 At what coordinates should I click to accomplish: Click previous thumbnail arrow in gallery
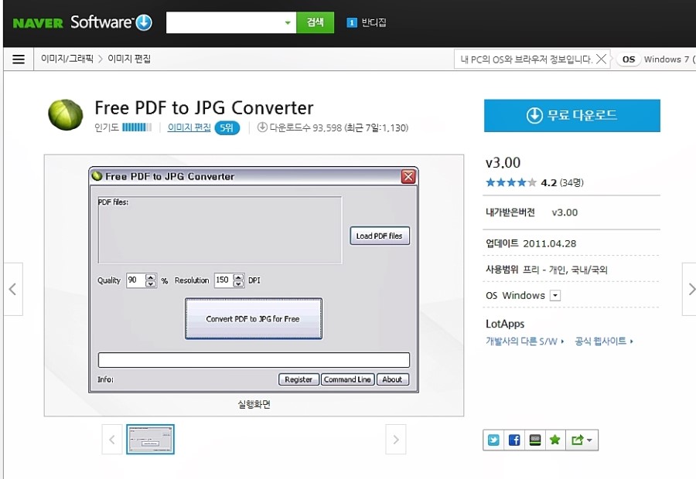(112, 440)
